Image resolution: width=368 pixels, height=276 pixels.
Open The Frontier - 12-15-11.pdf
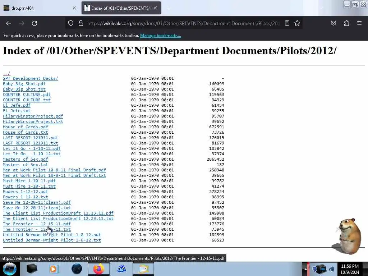coord(37,224)
